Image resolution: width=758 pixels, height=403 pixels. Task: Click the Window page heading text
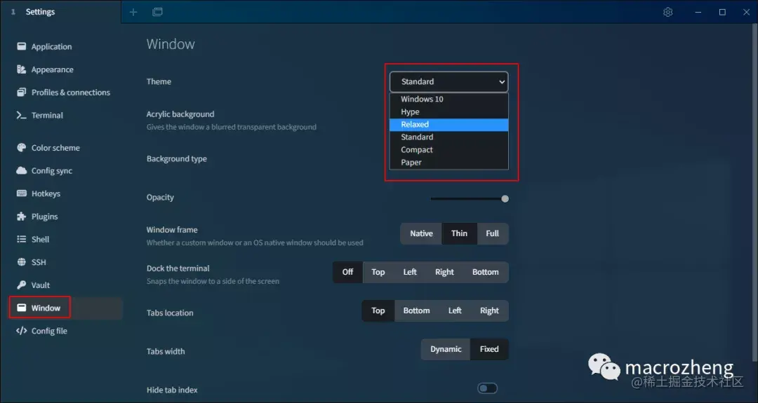(171, 44)
